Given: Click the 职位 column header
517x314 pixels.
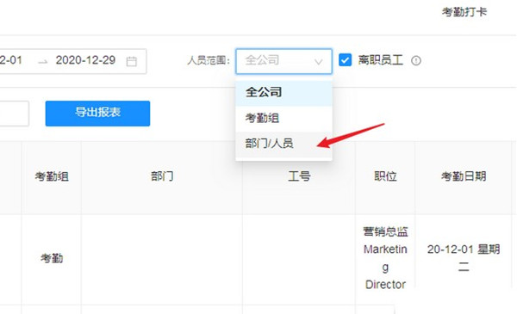Looking at the screenshot, I should (x=385, y=177).
